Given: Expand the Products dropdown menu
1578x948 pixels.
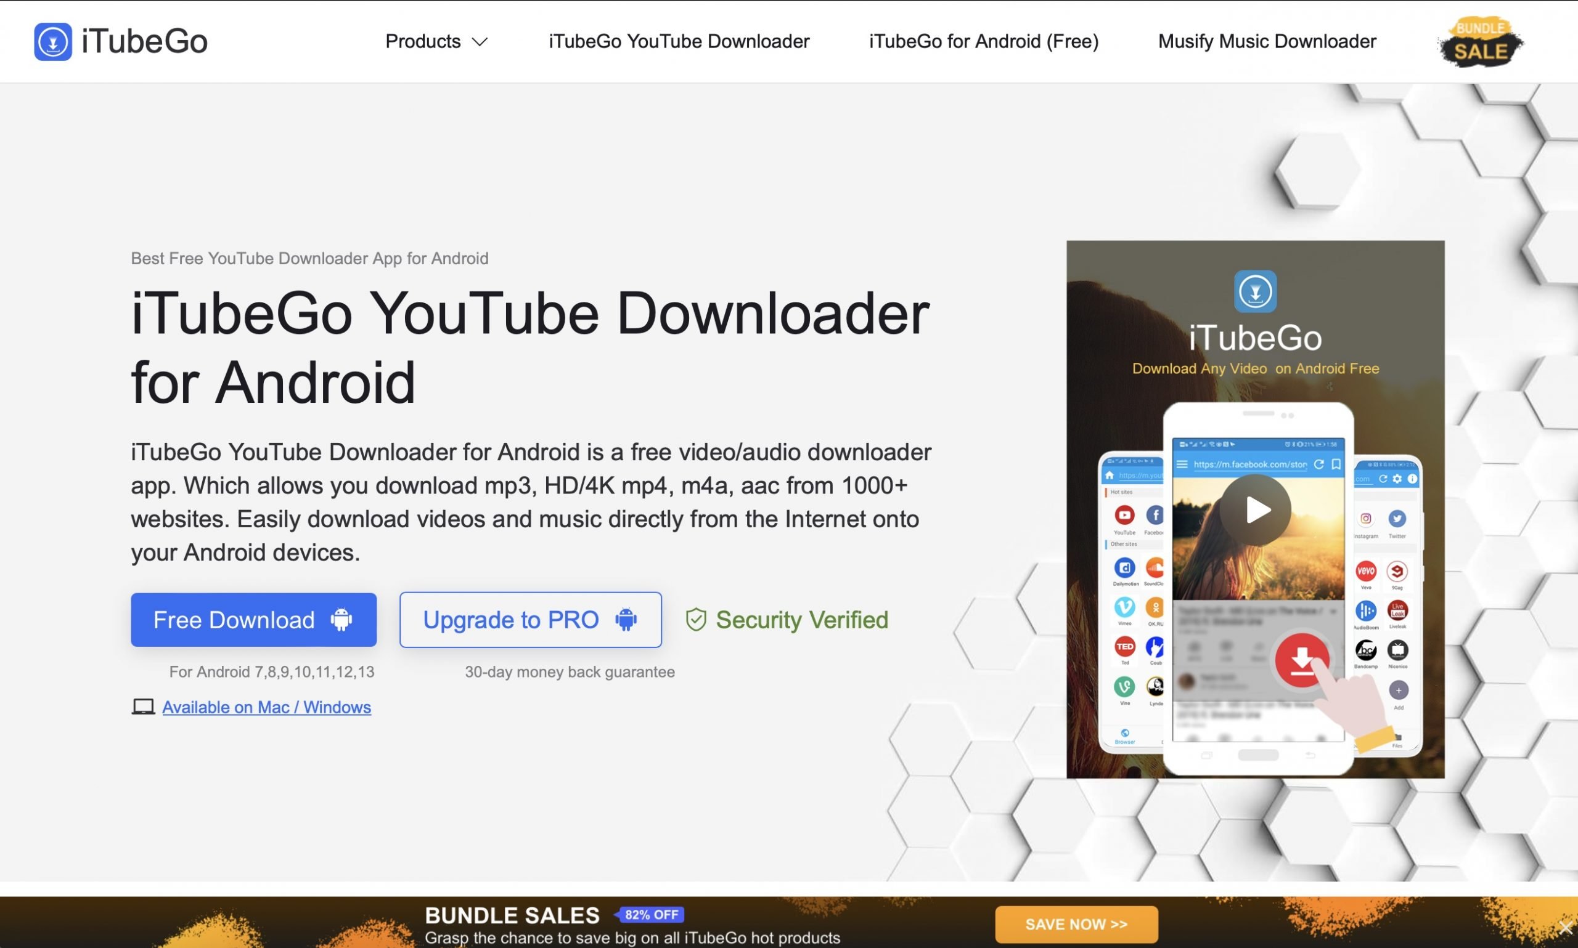Looking at the screenshot, I should point(435,42).
